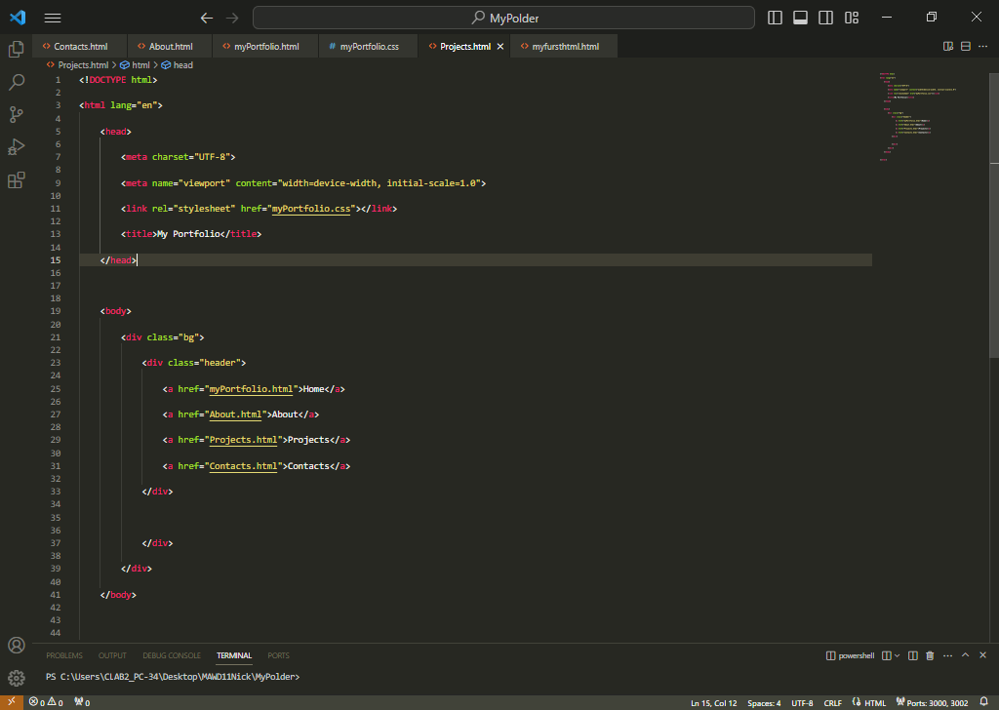Click Ports: 3000, 3002 status item

tap(935, 702)
